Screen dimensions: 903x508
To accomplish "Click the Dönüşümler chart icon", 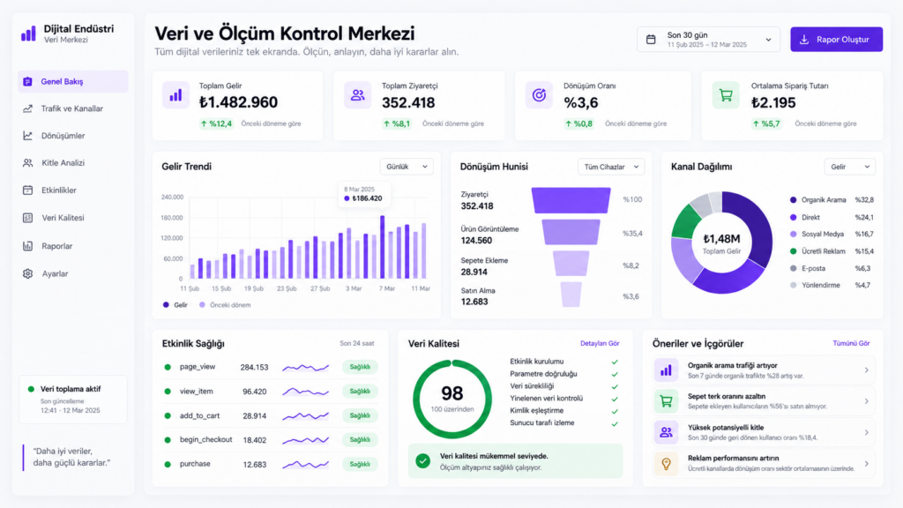I will point(27,135).
